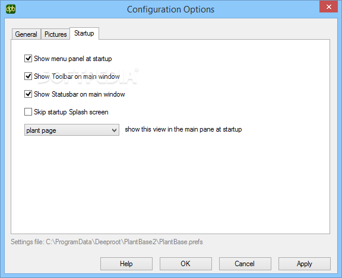The width and height of the screenshot is (342, 278).
Task: Enable Skip startup Splash screen
Action: pyautogui.click(x=28, y=112)
